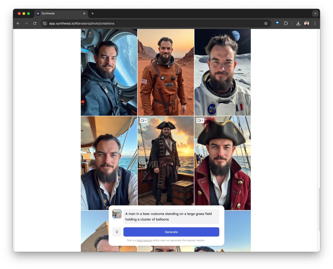333x269 pixels.
Task: Bookmark this page with the star icon
Action: 266,24
